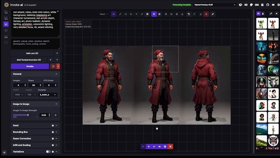Collapse the Image to Image section
The image size is (280, 158).
pyautogui.click(x=35, y=104)
